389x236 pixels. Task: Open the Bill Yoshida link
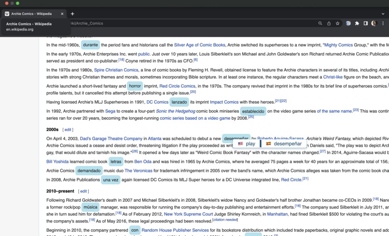pos(57,162)
